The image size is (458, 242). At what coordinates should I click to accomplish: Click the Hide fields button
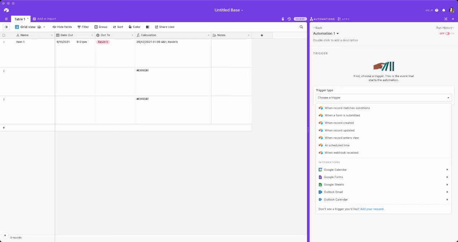pyautogui.click(x=62, y=27)
